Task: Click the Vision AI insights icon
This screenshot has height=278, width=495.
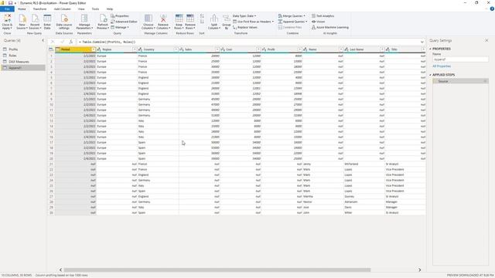Action: point(313,22)
